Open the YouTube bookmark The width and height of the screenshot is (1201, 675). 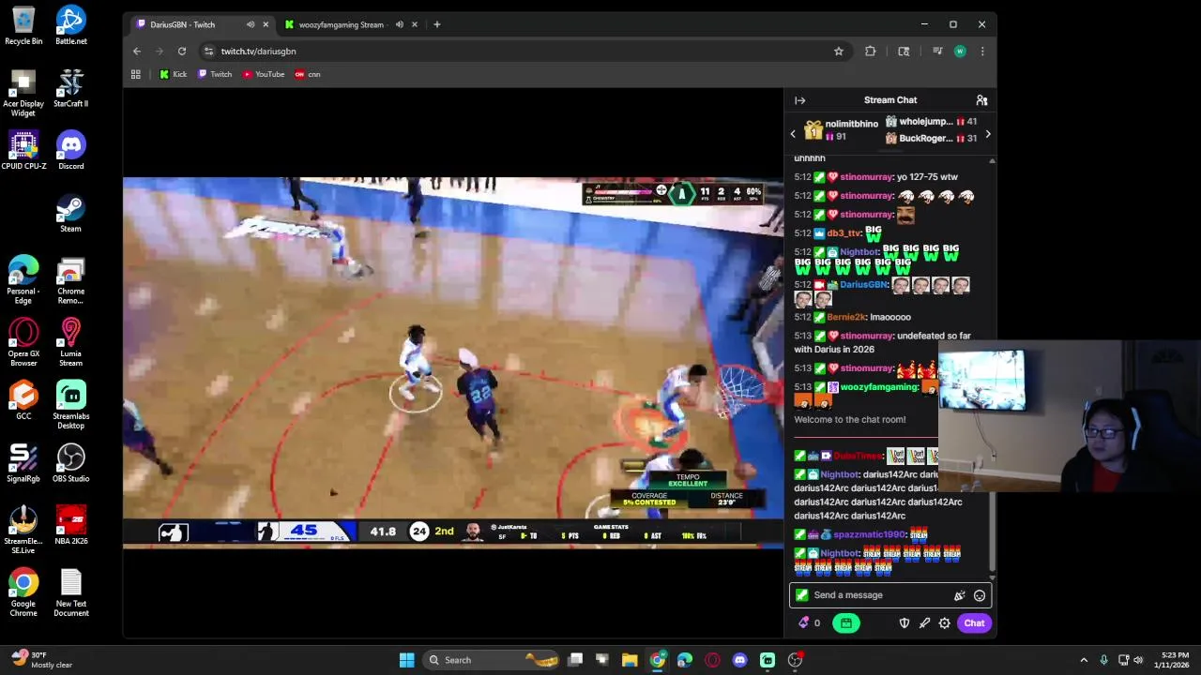coord(264,74)
